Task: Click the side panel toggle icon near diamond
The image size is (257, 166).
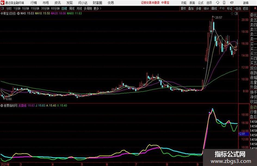Action: click(236, 14)
